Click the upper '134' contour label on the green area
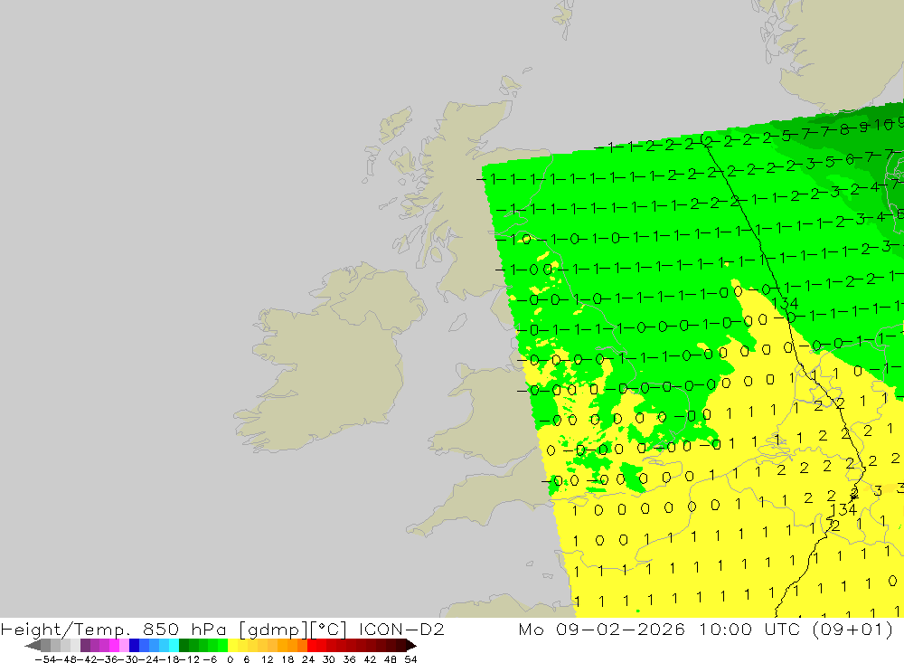 [785, 304]
